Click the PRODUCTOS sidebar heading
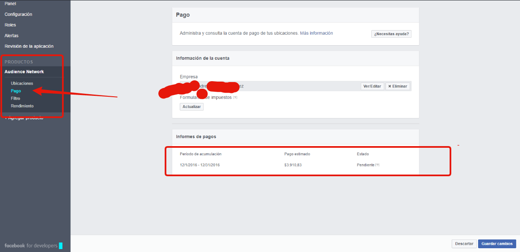This screenshot has height=252, width=520. pyautogui.click(x=19, y=62)
